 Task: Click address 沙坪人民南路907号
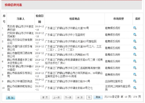click(x=78, y=55)
